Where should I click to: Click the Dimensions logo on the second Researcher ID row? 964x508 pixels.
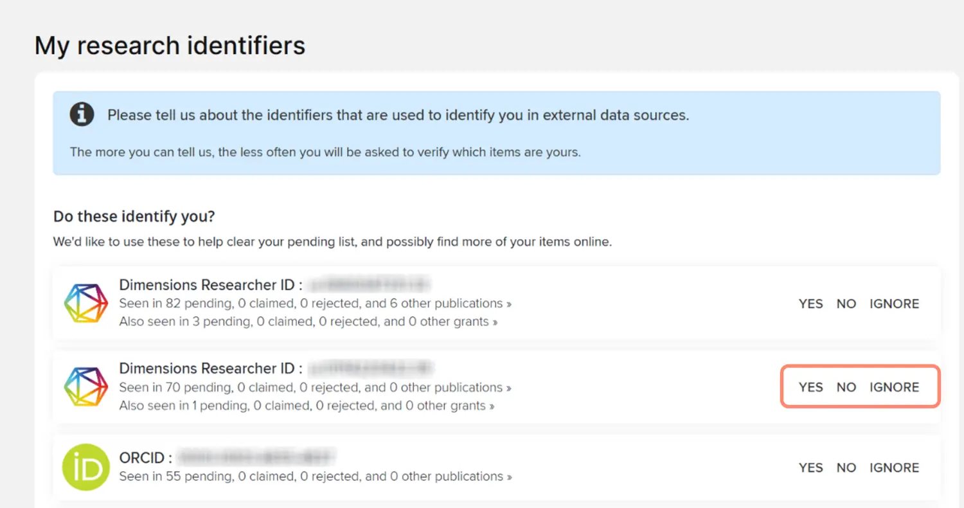[x=85, y=386]
